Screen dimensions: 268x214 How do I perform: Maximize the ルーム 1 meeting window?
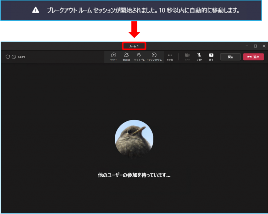point(255,46)
